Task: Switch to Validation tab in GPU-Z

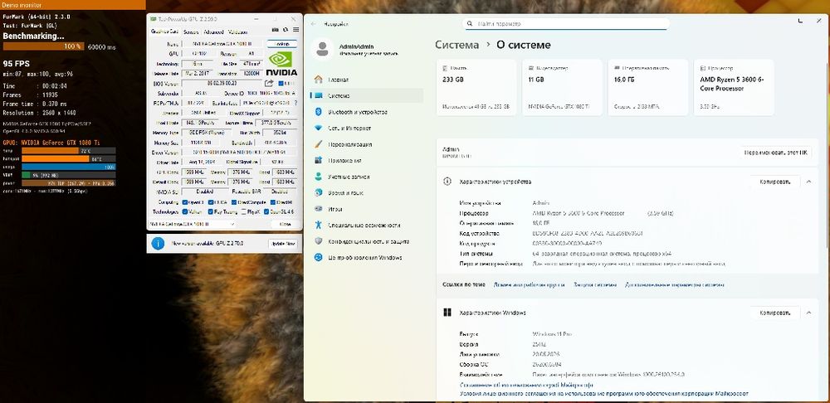Action: tap(237, 32)
